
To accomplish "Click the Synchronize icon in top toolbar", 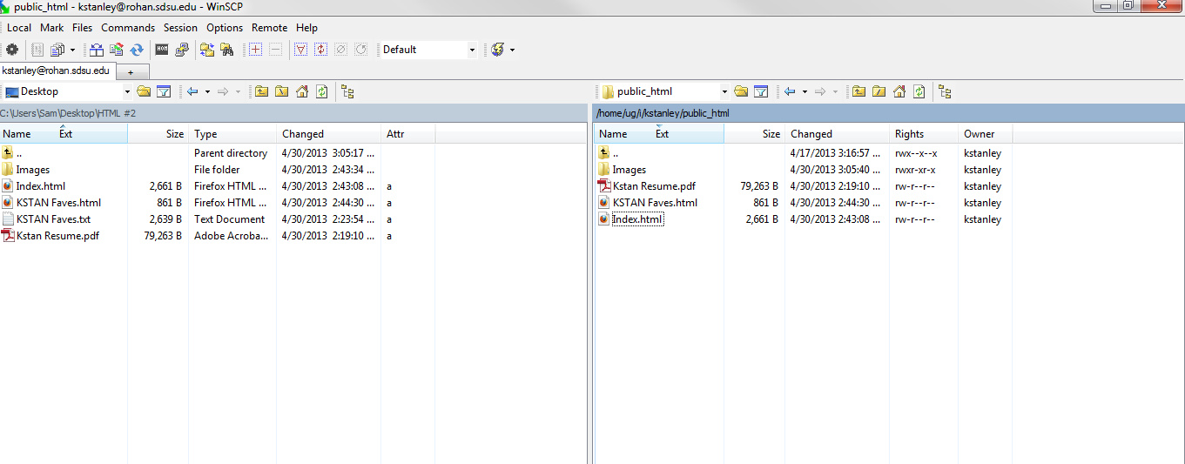I will [137, 50].
